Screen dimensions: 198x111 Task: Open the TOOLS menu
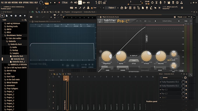coord(31,3)
